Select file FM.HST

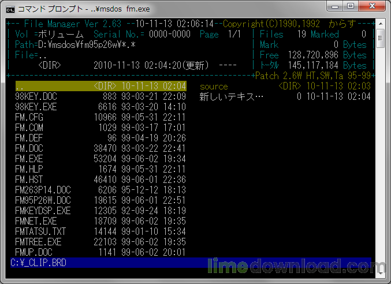point(100,180)
